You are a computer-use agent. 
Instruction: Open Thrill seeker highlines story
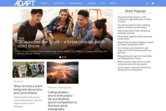pyautogui.click(x=135, y=38)
